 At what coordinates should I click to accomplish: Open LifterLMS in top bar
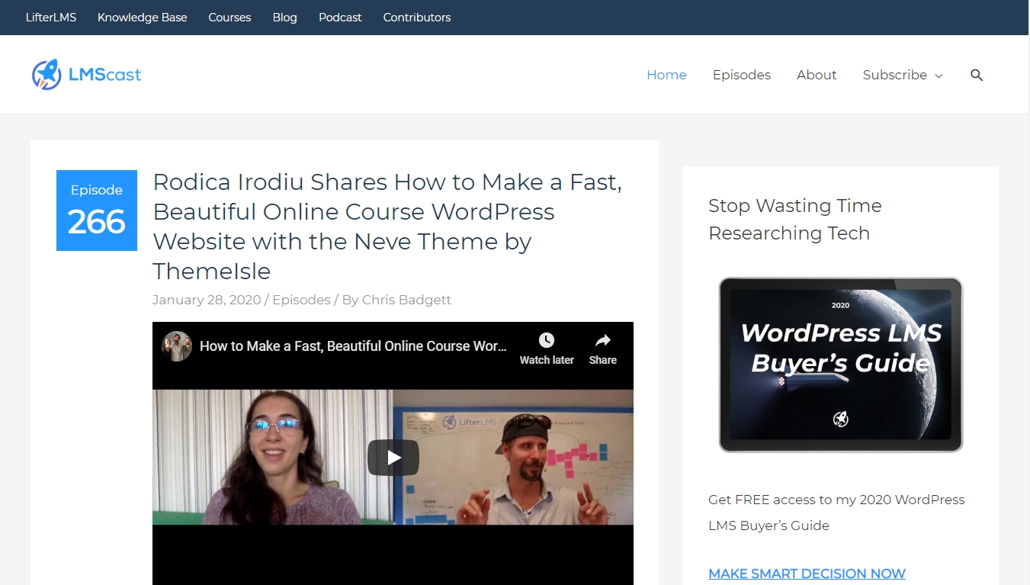point(51,17)
